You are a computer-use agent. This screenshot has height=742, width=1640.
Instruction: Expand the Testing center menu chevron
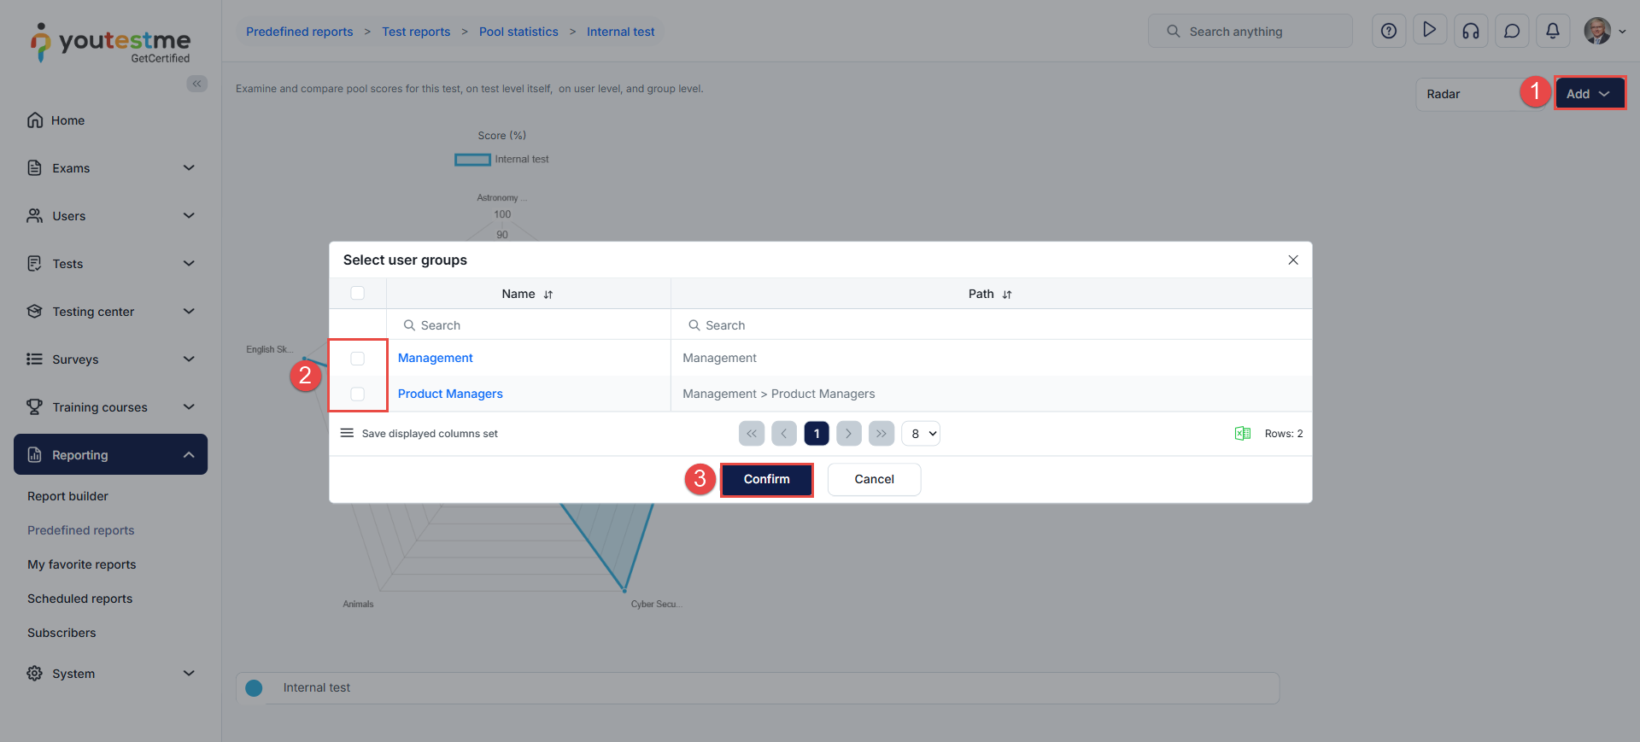(189, 312)
